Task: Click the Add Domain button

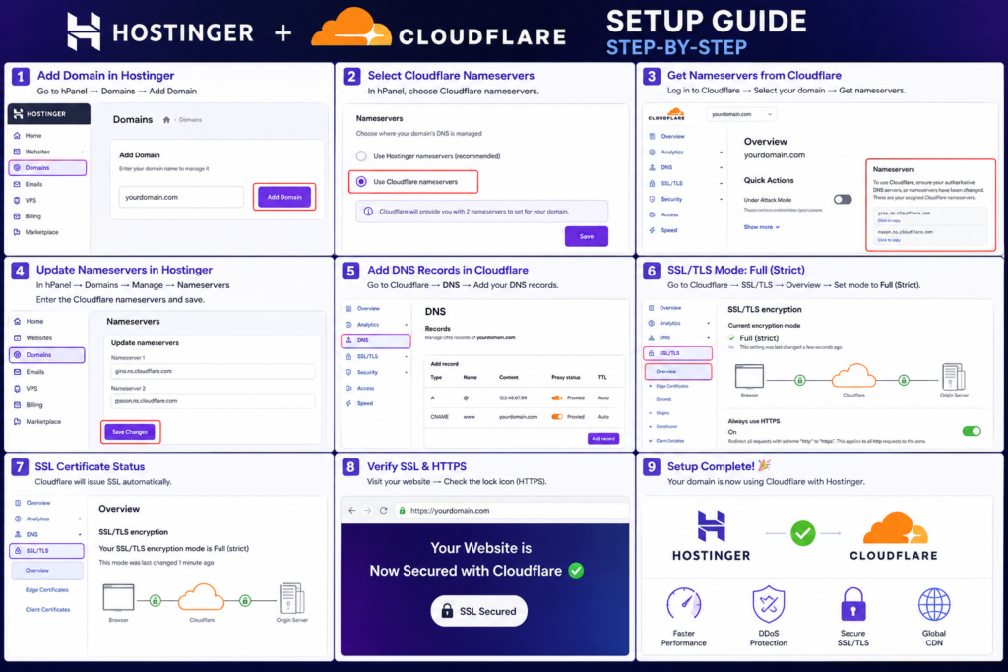Action: click(x=284, y=197)
